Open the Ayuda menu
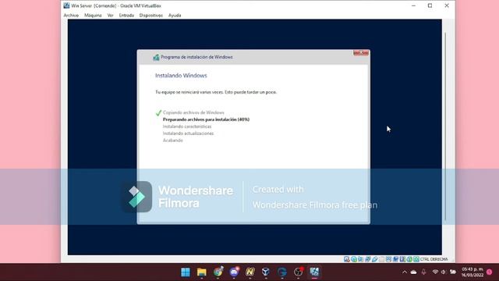 [175, 16]
